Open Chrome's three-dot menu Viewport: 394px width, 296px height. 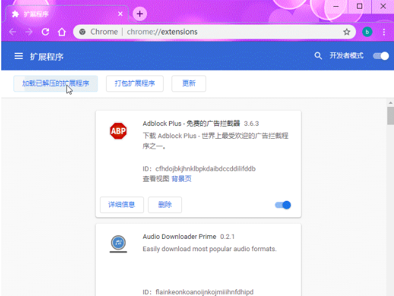point(384,32)
